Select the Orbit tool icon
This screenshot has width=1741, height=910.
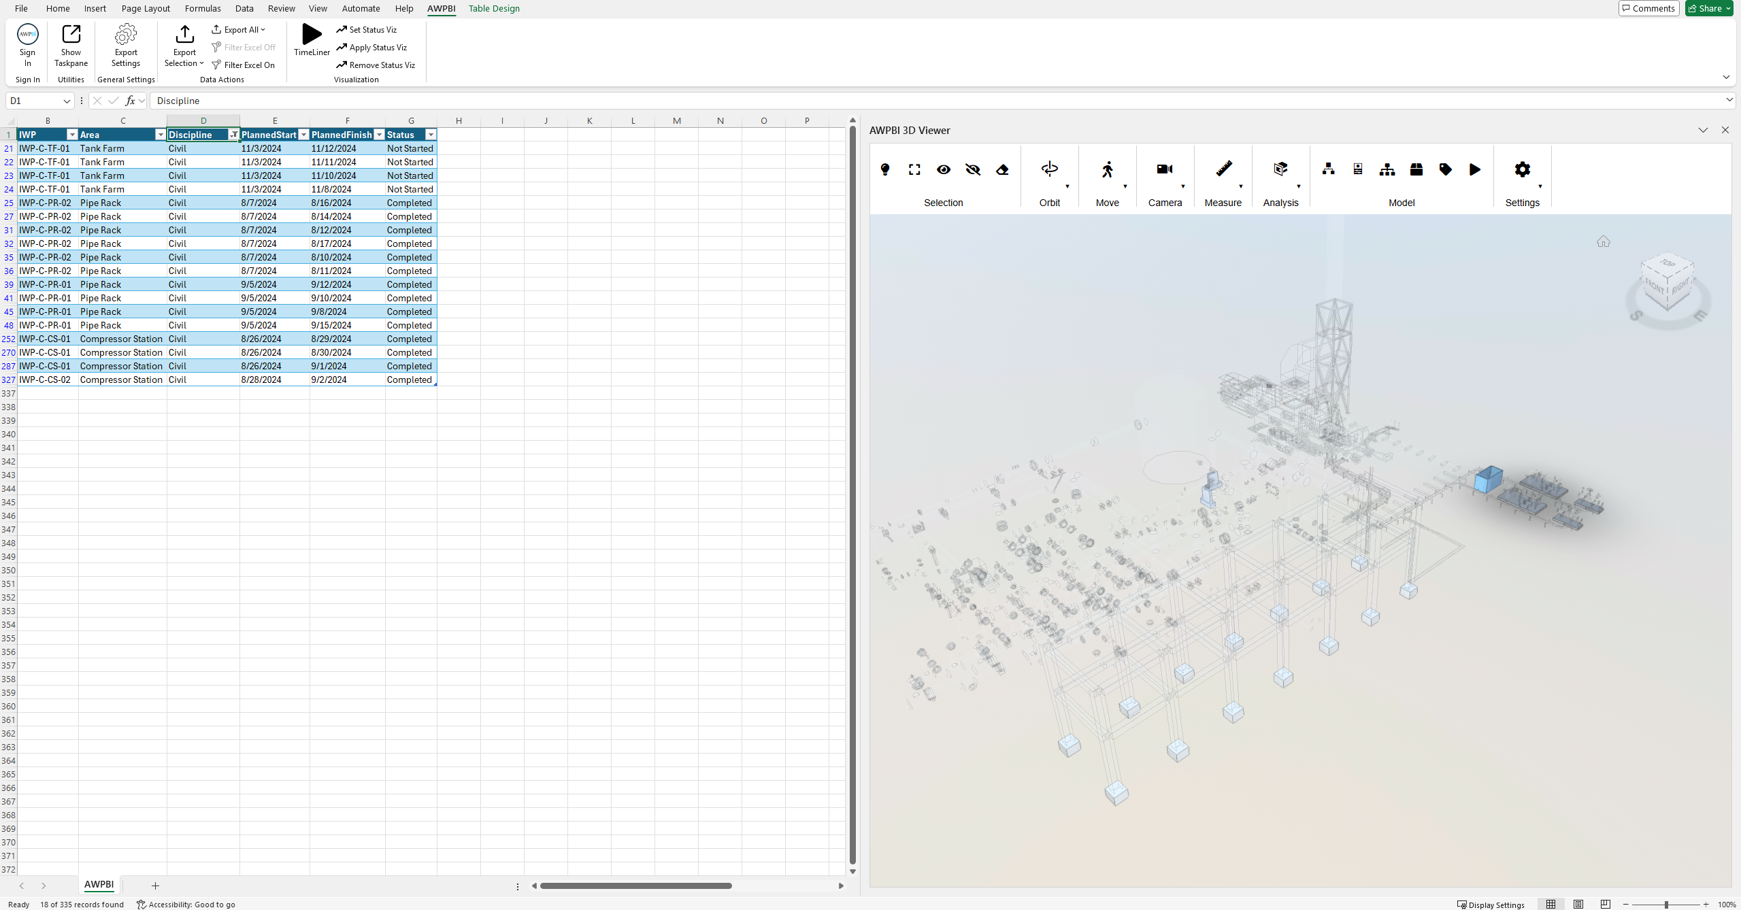tap(1050, 169)
